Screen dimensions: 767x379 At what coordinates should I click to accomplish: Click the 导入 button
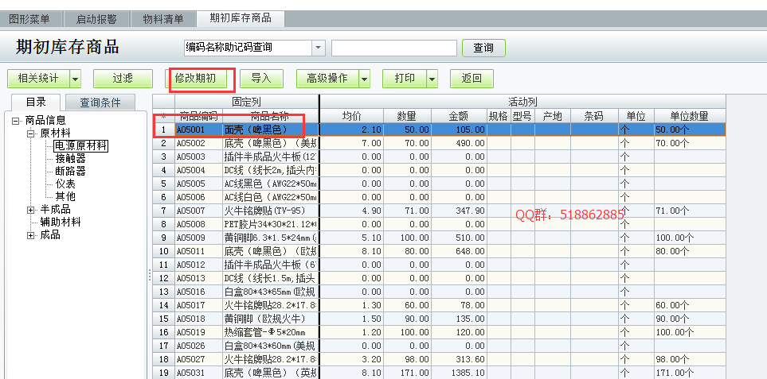click(261, 79)
